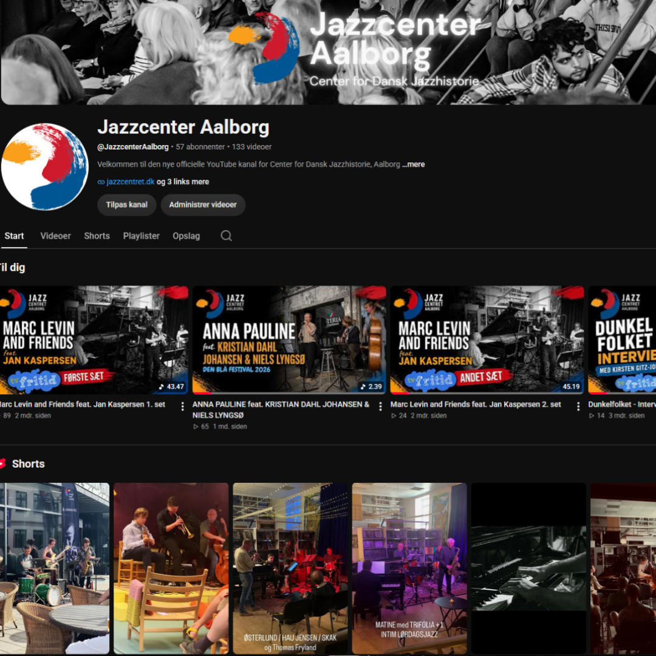Open options menu for Marc Levin 1. set video

[182, 406]
